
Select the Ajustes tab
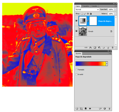[x=78, y=53]
